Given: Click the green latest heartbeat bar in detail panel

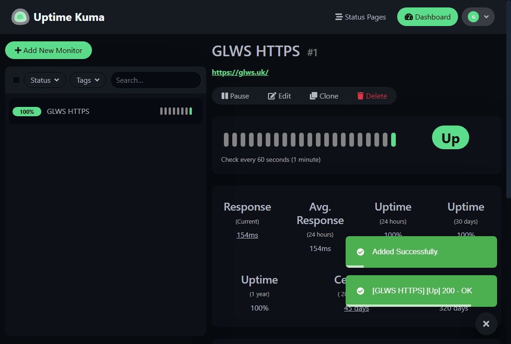Looking at the screenshot, I should [x=393, y=139].
